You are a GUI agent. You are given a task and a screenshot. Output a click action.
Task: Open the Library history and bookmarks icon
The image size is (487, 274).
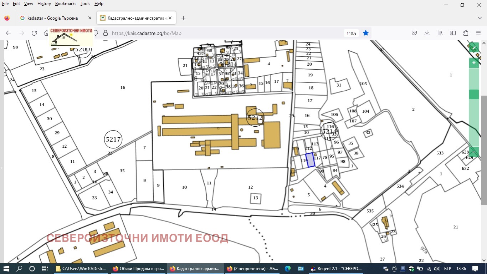(440, 33)
